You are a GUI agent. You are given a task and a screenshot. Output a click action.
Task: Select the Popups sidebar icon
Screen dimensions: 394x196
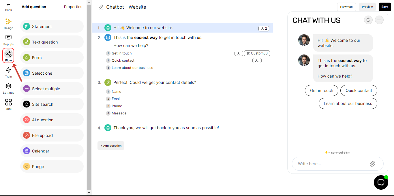click(x=8, y=39)
